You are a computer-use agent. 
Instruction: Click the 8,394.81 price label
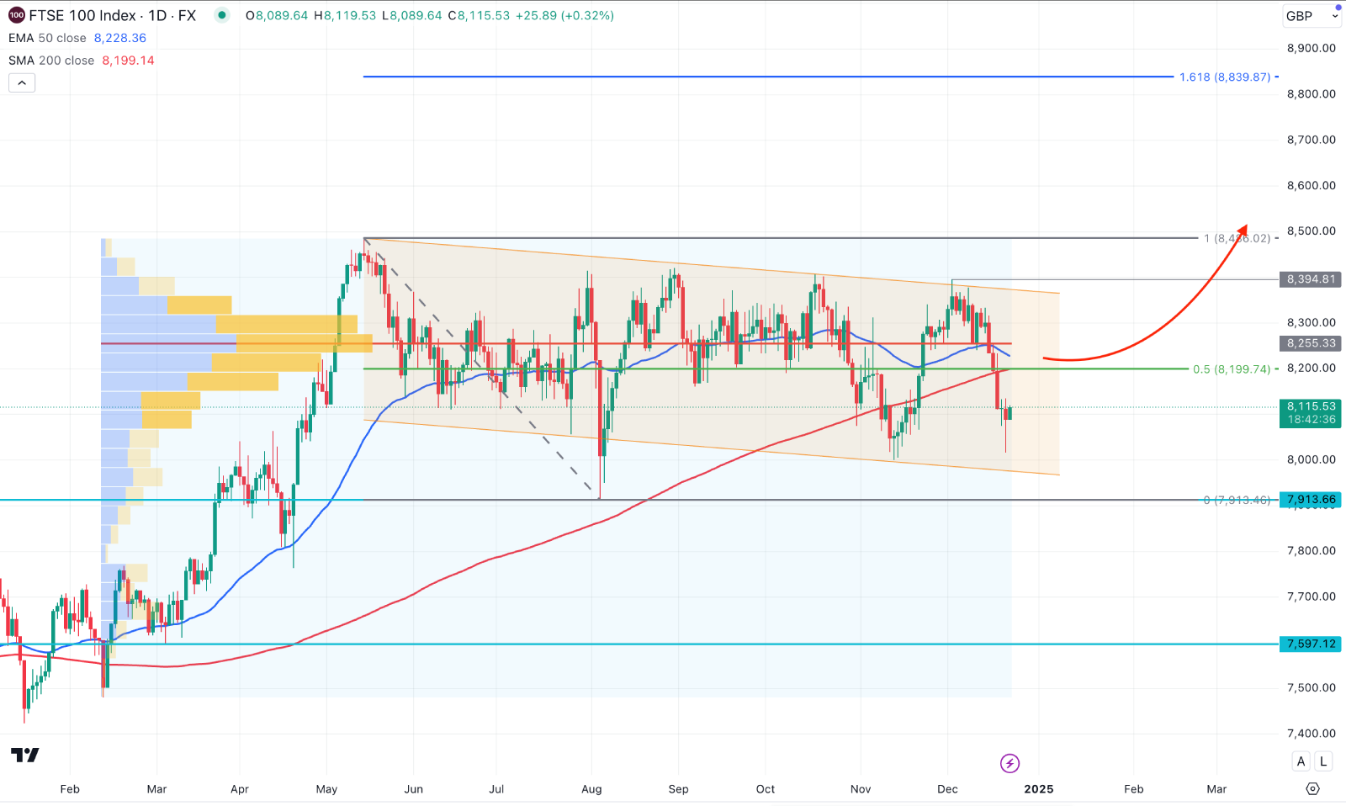(x=1311, y=279)
